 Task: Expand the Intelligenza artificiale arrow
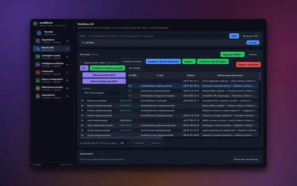pos(68,64)
